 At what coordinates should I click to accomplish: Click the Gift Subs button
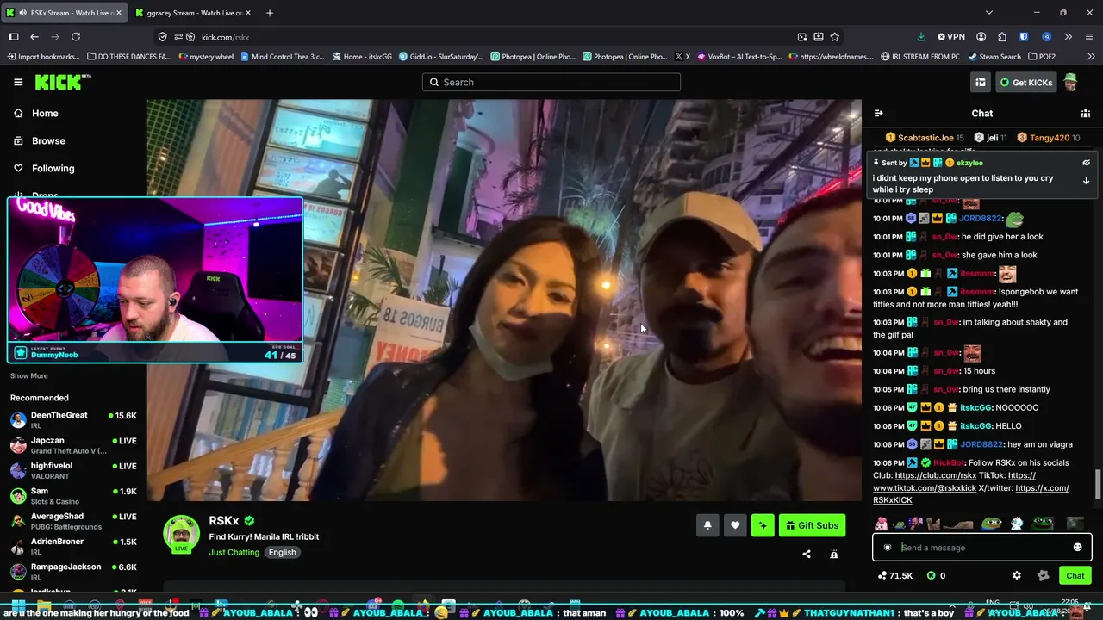pyautogui.click(x=812, y=525)
